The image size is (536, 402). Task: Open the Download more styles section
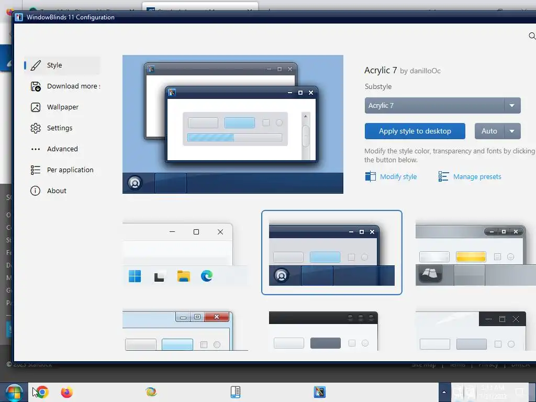point(62,86)
